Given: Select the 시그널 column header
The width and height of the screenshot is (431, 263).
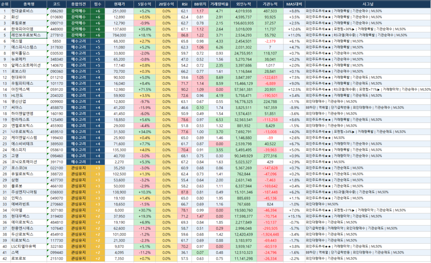Looking at the screenshot, I should click(x=368, y=4).
